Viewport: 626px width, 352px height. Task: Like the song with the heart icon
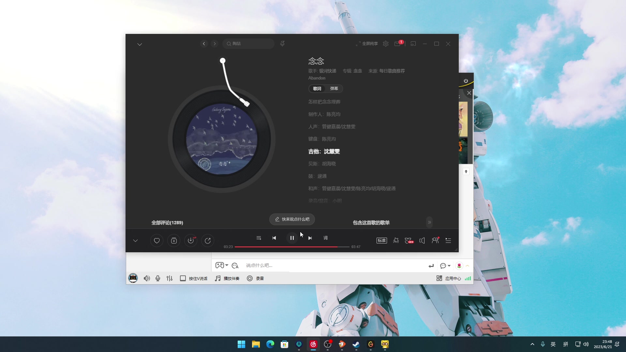tap(157, 241)
